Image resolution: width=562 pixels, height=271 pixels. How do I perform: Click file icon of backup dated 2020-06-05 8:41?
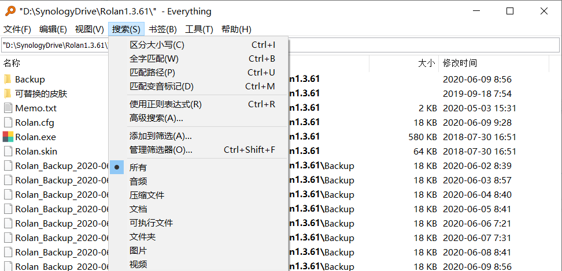8,209
